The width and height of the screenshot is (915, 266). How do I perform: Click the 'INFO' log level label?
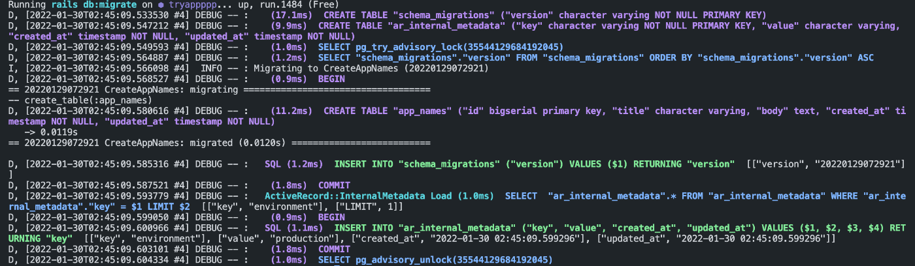tap(211, 68)
